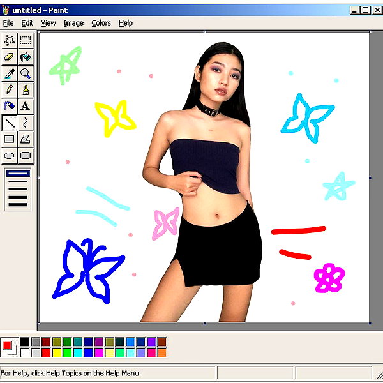Pick the orange palette swatch

click(x=161, y=352)
